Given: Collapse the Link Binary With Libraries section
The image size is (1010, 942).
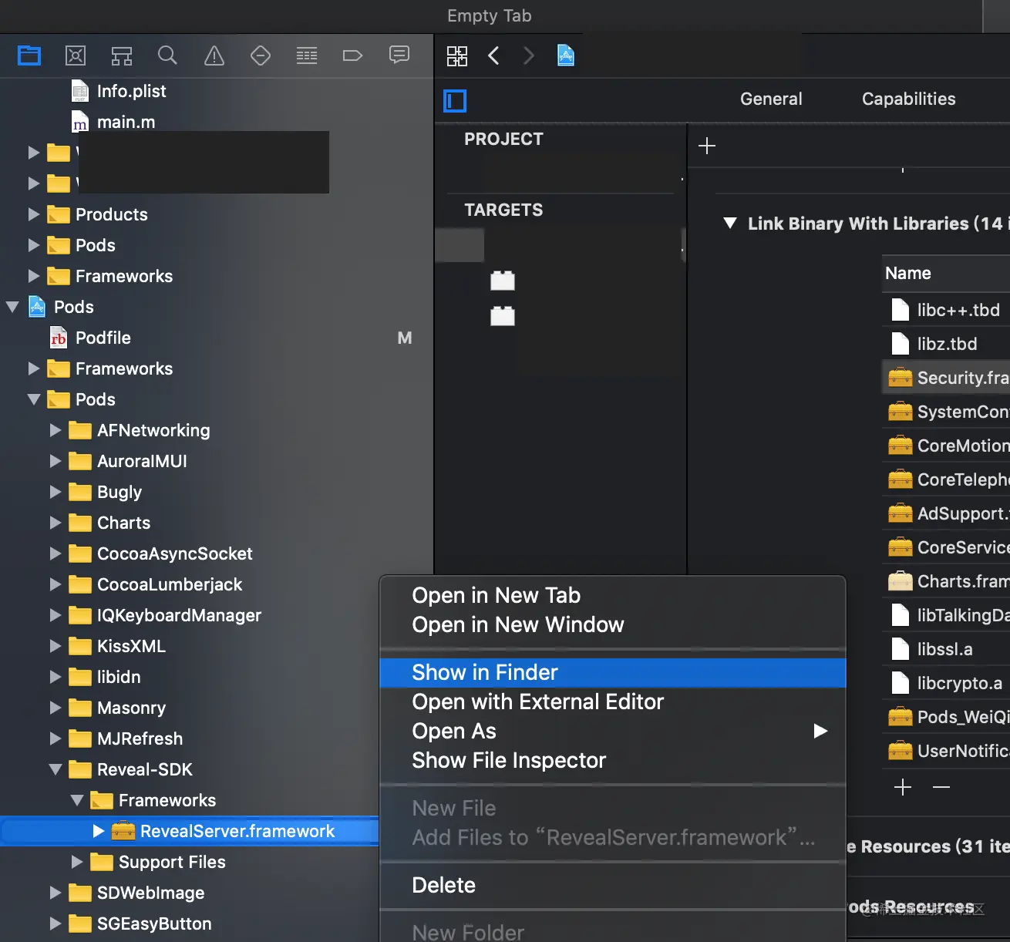Looking at the screenshot, I should point(730,223).
